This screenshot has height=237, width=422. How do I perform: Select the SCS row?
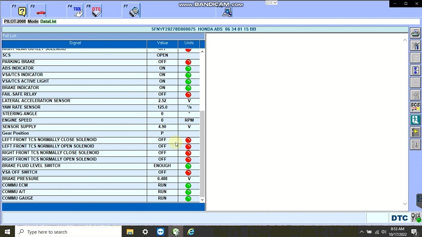click(101, 55)
